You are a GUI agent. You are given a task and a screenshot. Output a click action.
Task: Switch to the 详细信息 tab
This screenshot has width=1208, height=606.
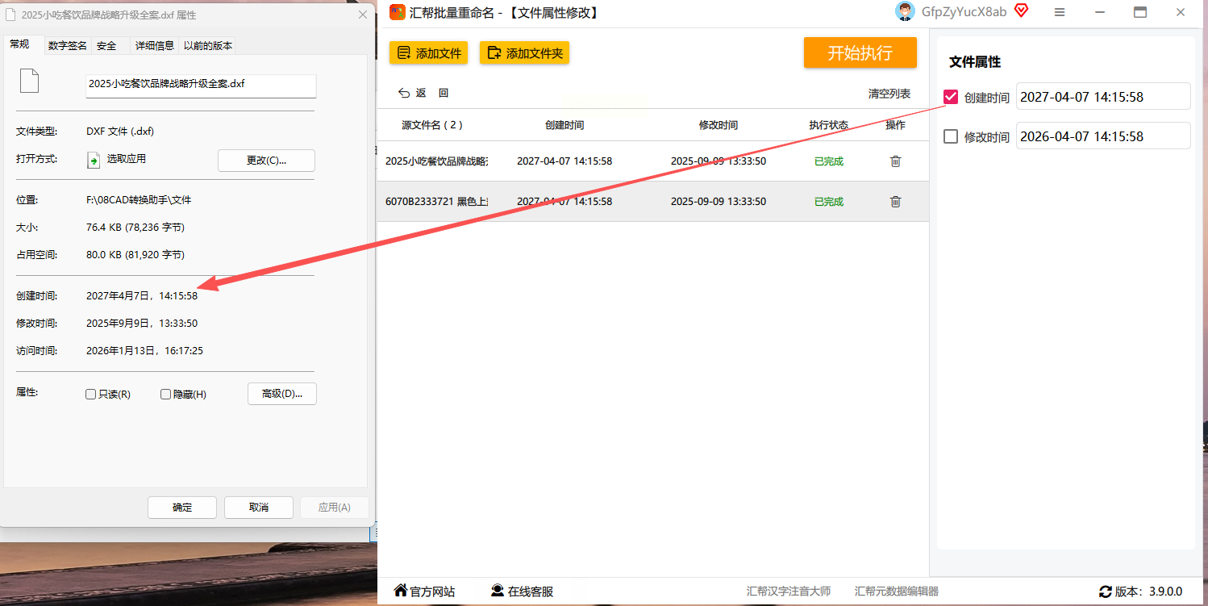click(x=154, y=46)
